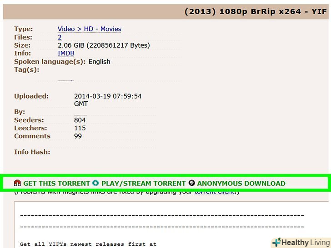This screenshot has width=331, height=248.
Task: Click the magnet icon beside Get This Torrent
Action: click(17, 183)
